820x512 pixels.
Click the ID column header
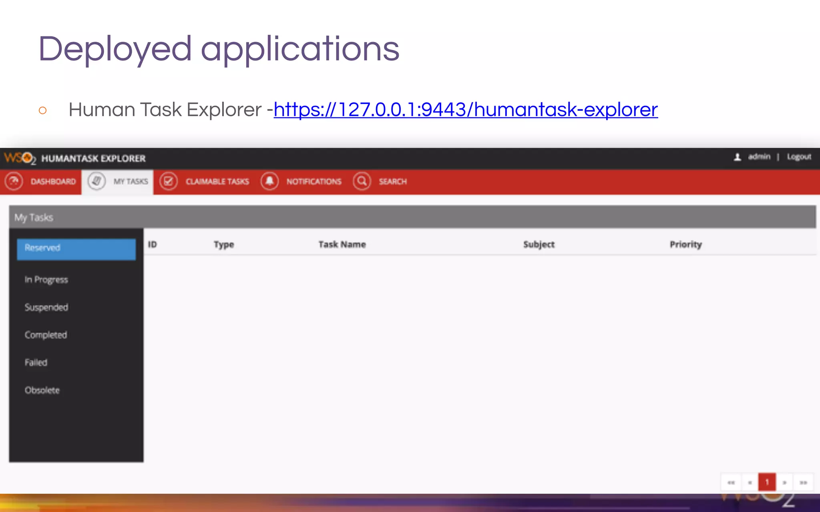[152, 244]
